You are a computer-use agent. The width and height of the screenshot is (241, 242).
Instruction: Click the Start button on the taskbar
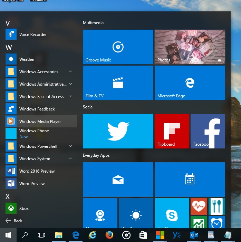(x=8, y=235)
